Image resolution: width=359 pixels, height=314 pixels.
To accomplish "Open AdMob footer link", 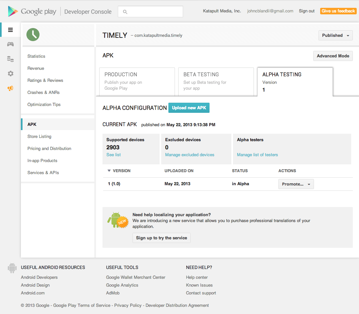I will point(113,293).
